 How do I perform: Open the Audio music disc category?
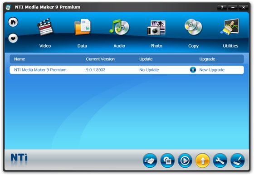point(119,27)
